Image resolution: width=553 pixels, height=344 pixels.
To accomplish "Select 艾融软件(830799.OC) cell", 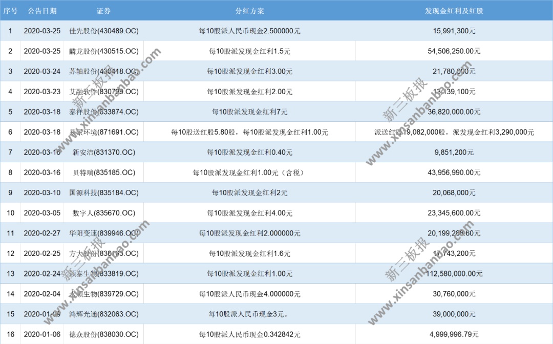I will tap(103, 92).
